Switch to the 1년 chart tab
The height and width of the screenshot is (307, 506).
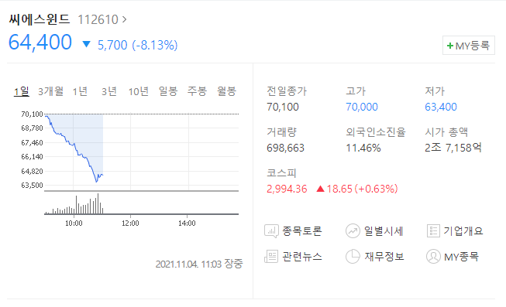point(80,91)
